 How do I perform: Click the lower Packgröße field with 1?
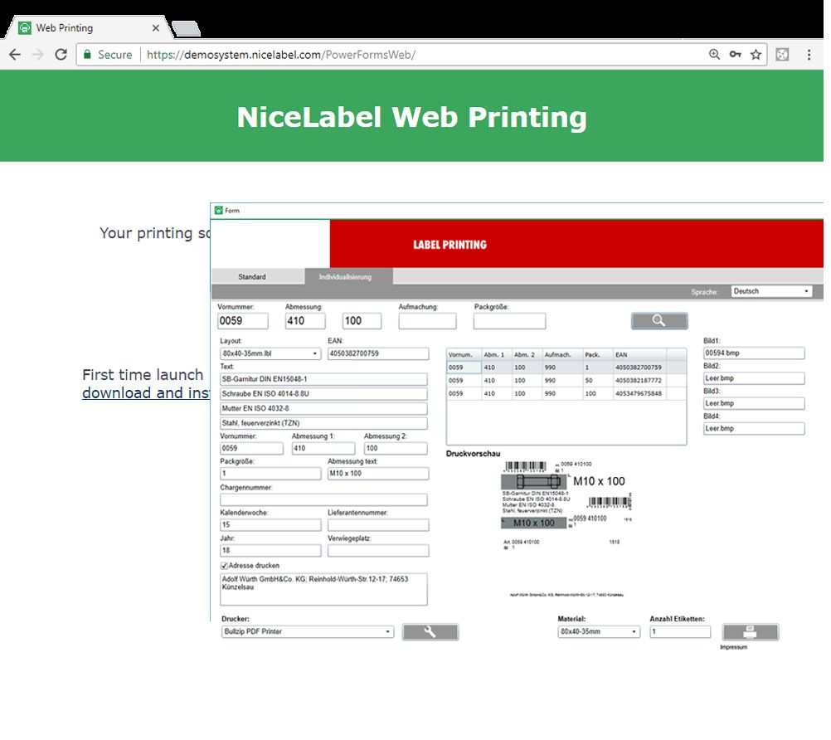270,474
